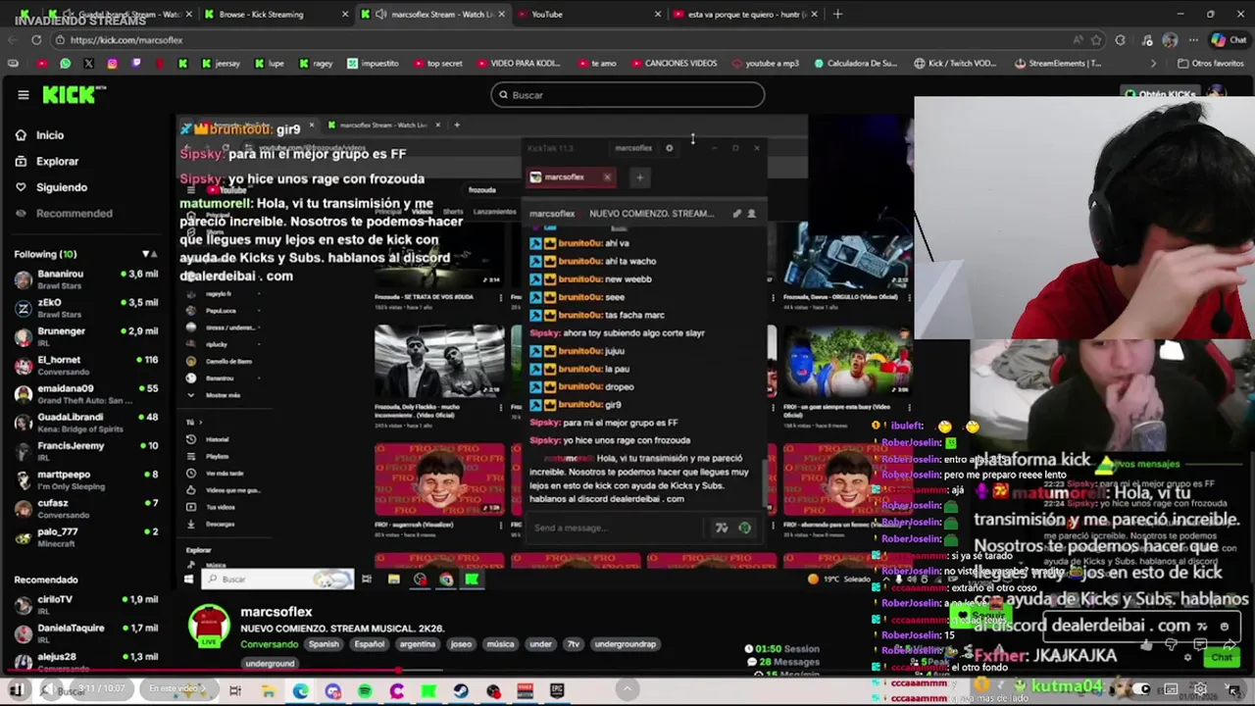The width and height of the screenshot is (1255, 706).
Task: Click the Task View taskbar icon
Action: pos(235,691)
